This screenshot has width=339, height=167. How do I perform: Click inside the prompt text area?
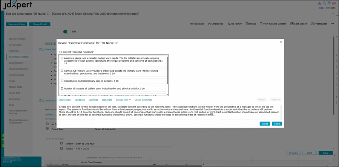pyautogui.click(x=170, y=112)
